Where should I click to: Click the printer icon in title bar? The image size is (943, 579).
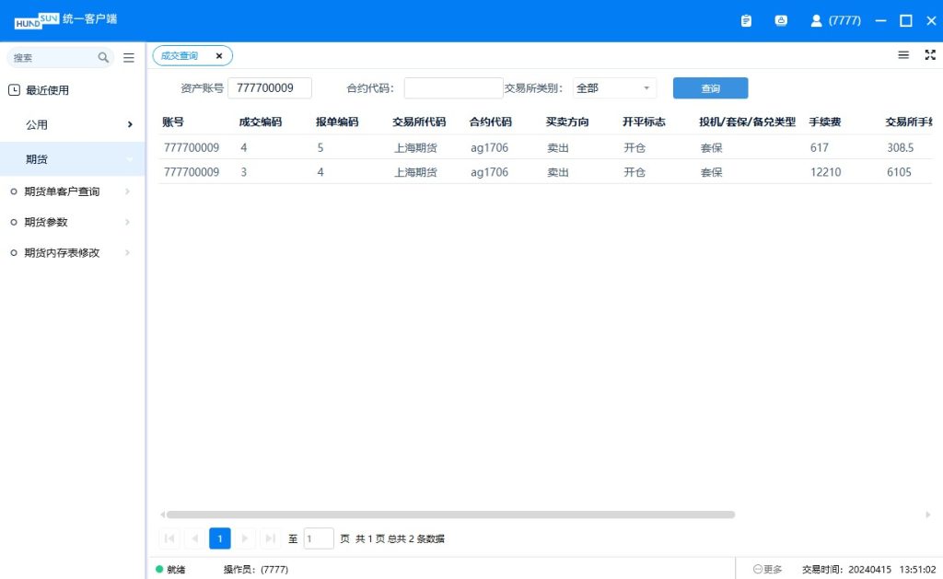[x=781, y=20]
